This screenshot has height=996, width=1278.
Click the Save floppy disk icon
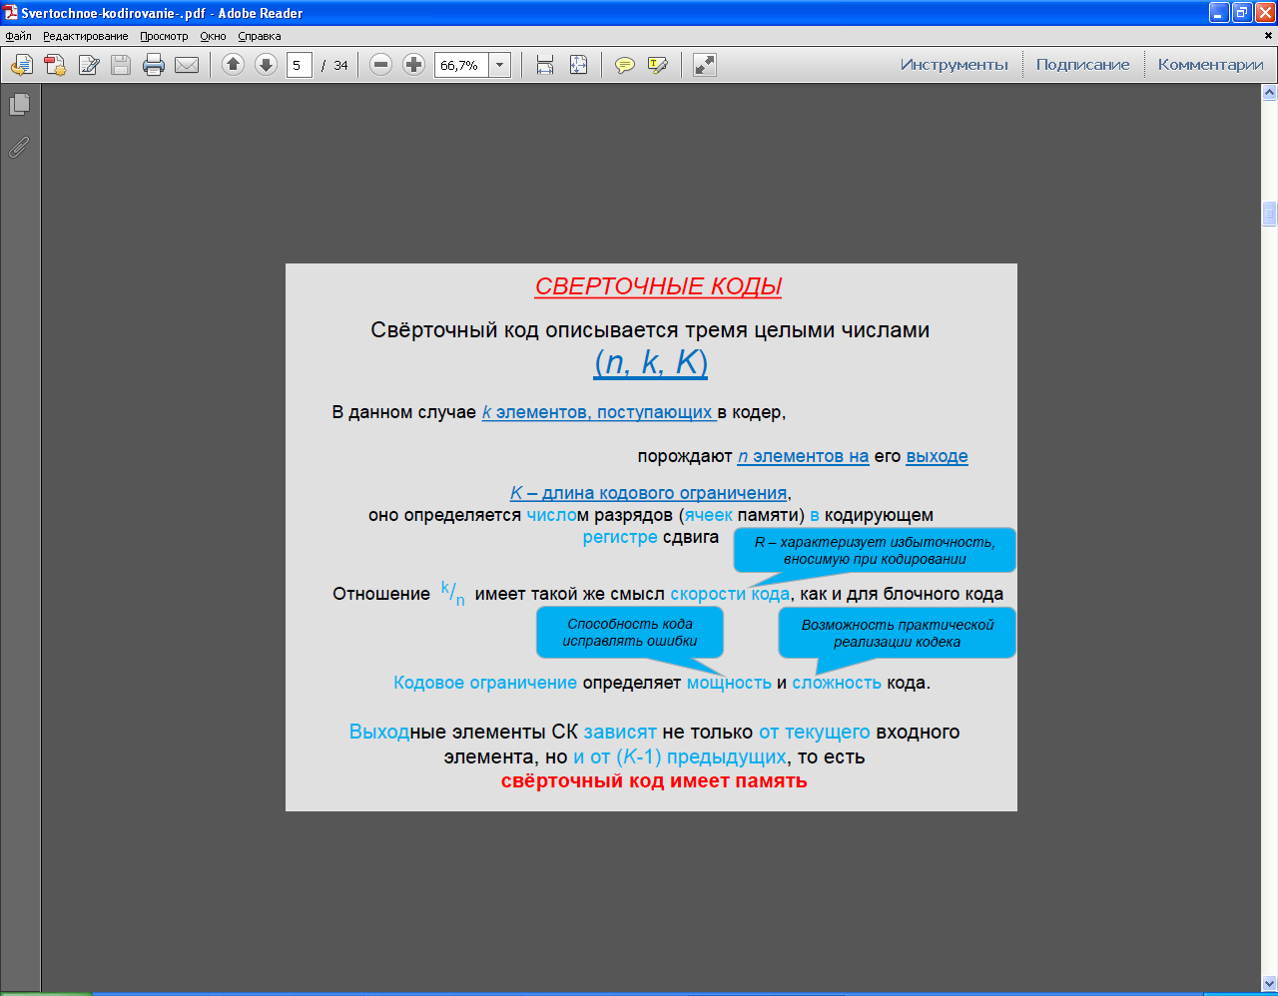coord(121,65)
